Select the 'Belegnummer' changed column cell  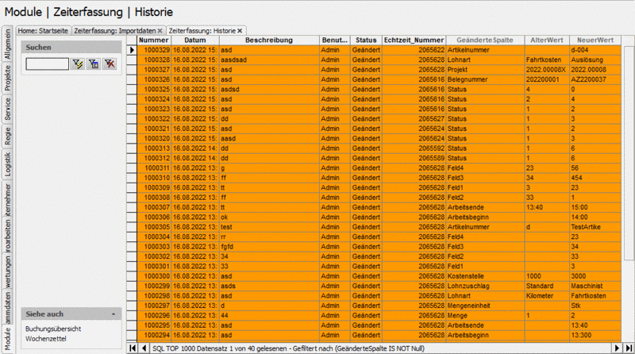[485, 79]
